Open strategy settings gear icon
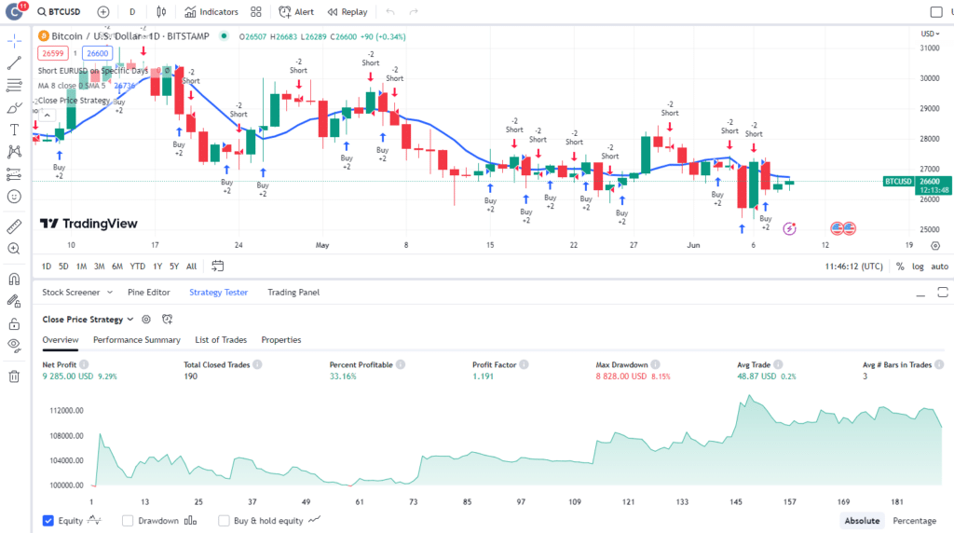954x533 pixels. [146, 320]
